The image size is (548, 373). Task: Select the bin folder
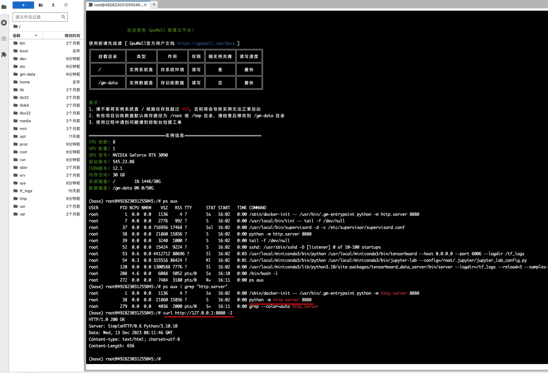click(x=47, y=43)
